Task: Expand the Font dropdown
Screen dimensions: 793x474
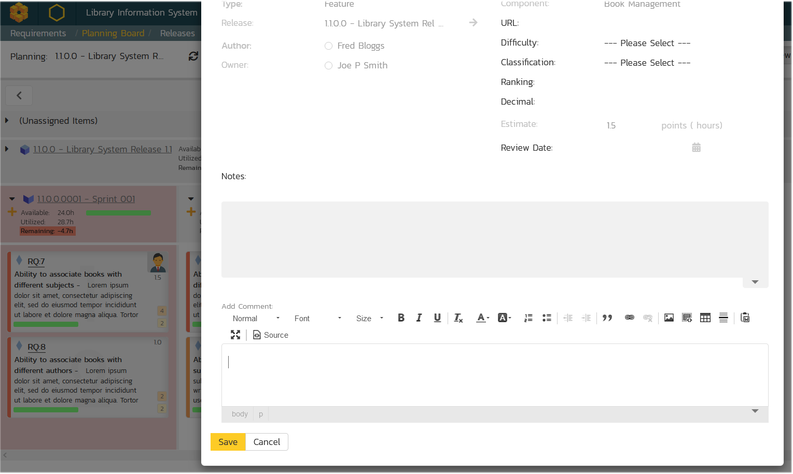Action: (x=317, y=319)
